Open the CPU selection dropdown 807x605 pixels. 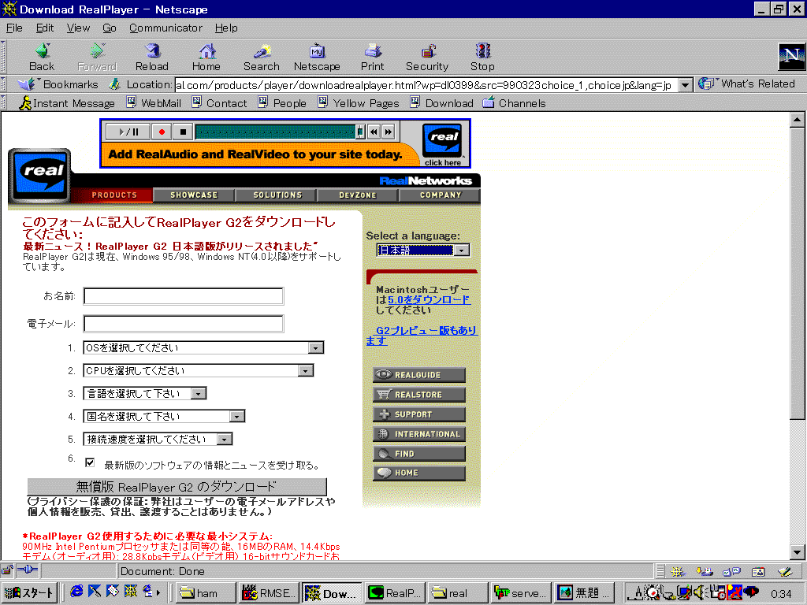pyautogui.click(x=198, y=370)
